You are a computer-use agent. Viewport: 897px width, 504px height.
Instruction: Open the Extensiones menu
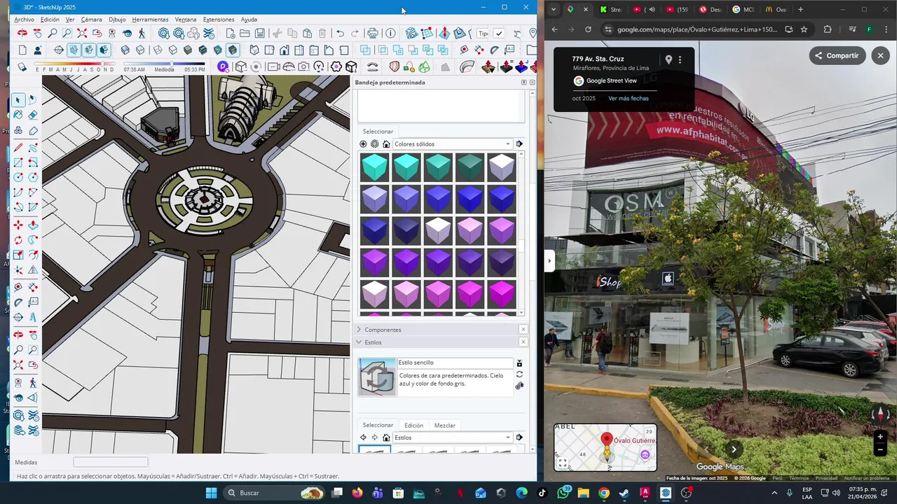(x=219, y=20)
